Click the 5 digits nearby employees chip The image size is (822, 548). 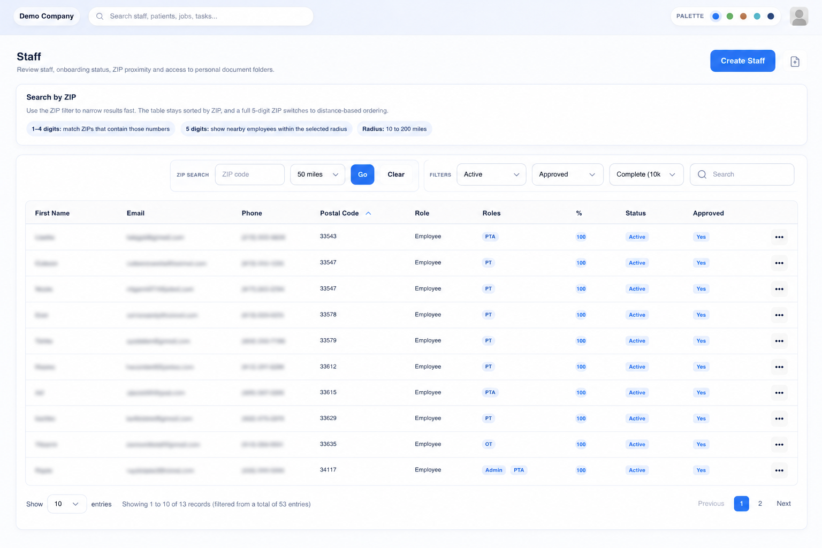pyautogui.click(x=267, y=129)
